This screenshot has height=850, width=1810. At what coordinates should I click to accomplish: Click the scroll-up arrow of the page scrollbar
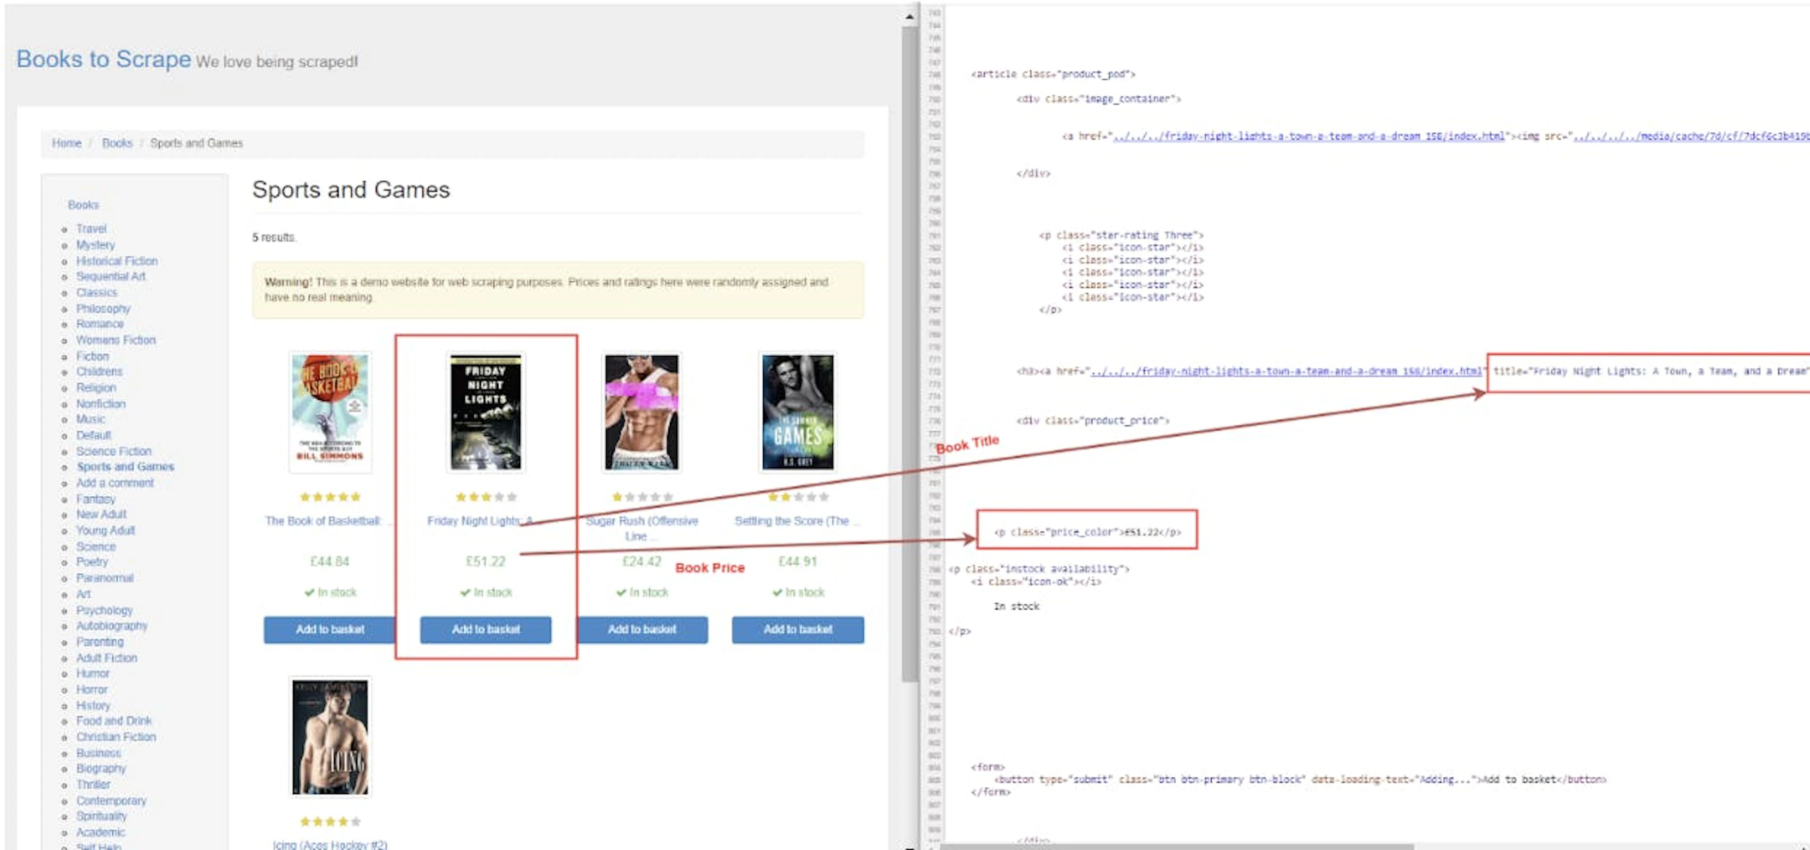tap(909, 16)
